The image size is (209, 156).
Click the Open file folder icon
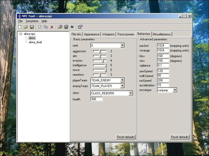(x=26, y=27)
